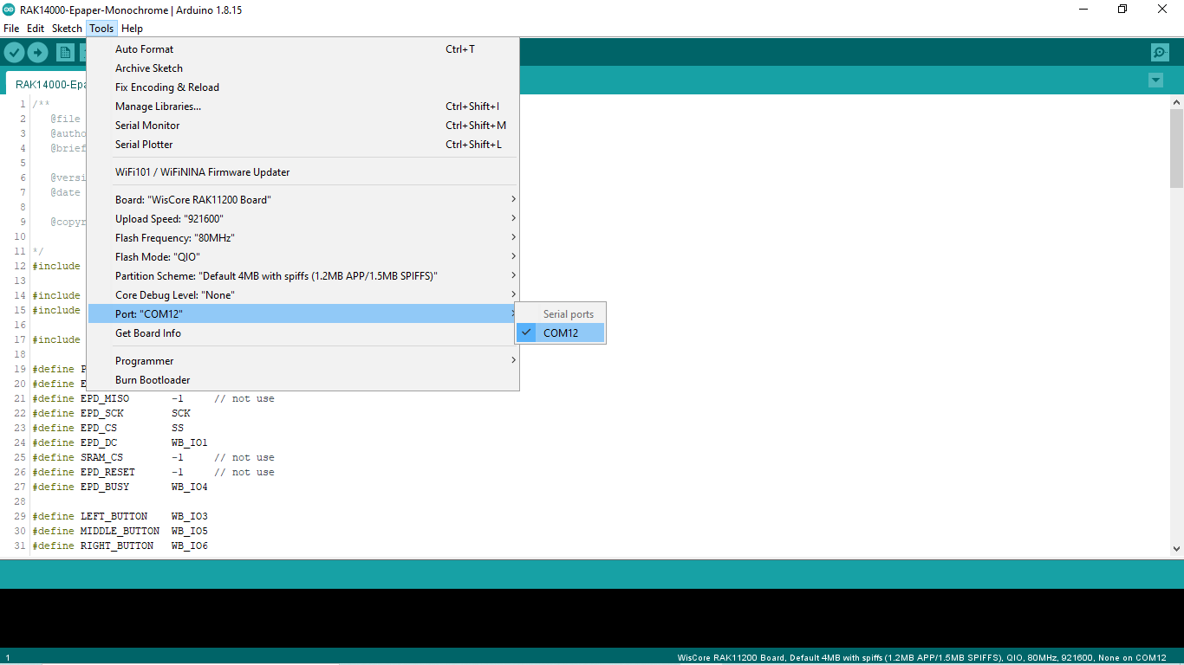Click the vertical scrollbar thumb
This screenshot has width=1184, height=665.
point(1176,149)
